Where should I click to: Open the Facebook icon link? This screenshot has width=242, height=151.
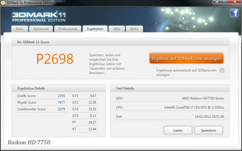[x=234, y=12]
